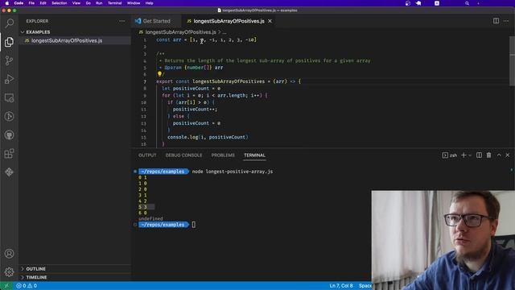The image size is (515, 290).
Task: Open the Explorer view icon
Action: [x=9, y=42]
